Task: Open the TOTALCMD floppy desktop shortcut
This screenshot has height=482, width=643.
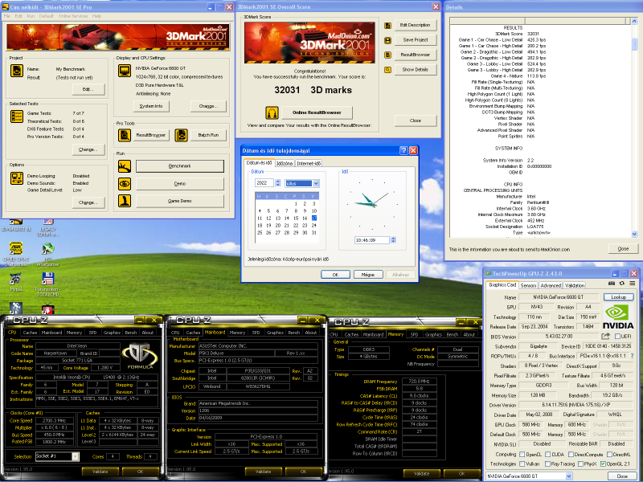Action: [48, 284]
